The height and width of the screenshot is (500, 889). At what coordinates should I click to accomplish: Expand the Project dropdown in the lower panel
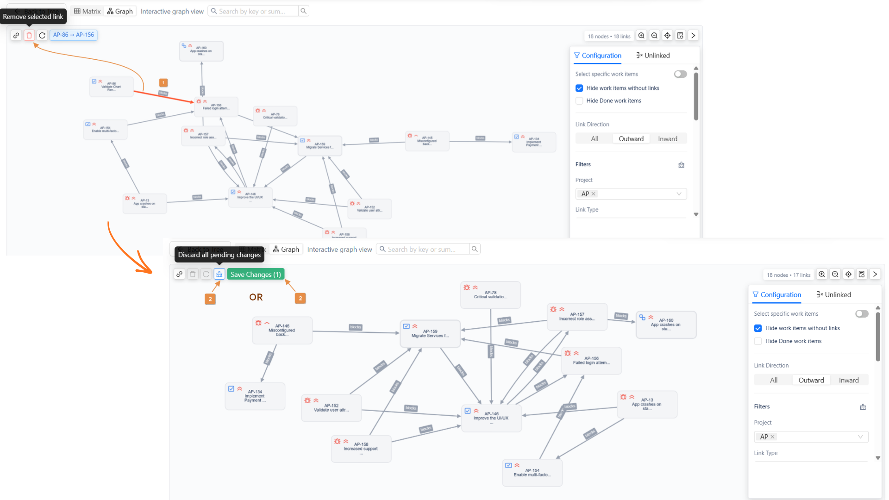[x=860, y=437]
